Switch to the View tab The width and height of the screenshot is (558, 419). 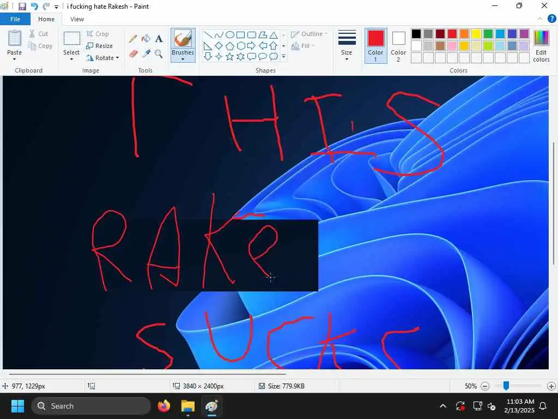coord(77,19)
